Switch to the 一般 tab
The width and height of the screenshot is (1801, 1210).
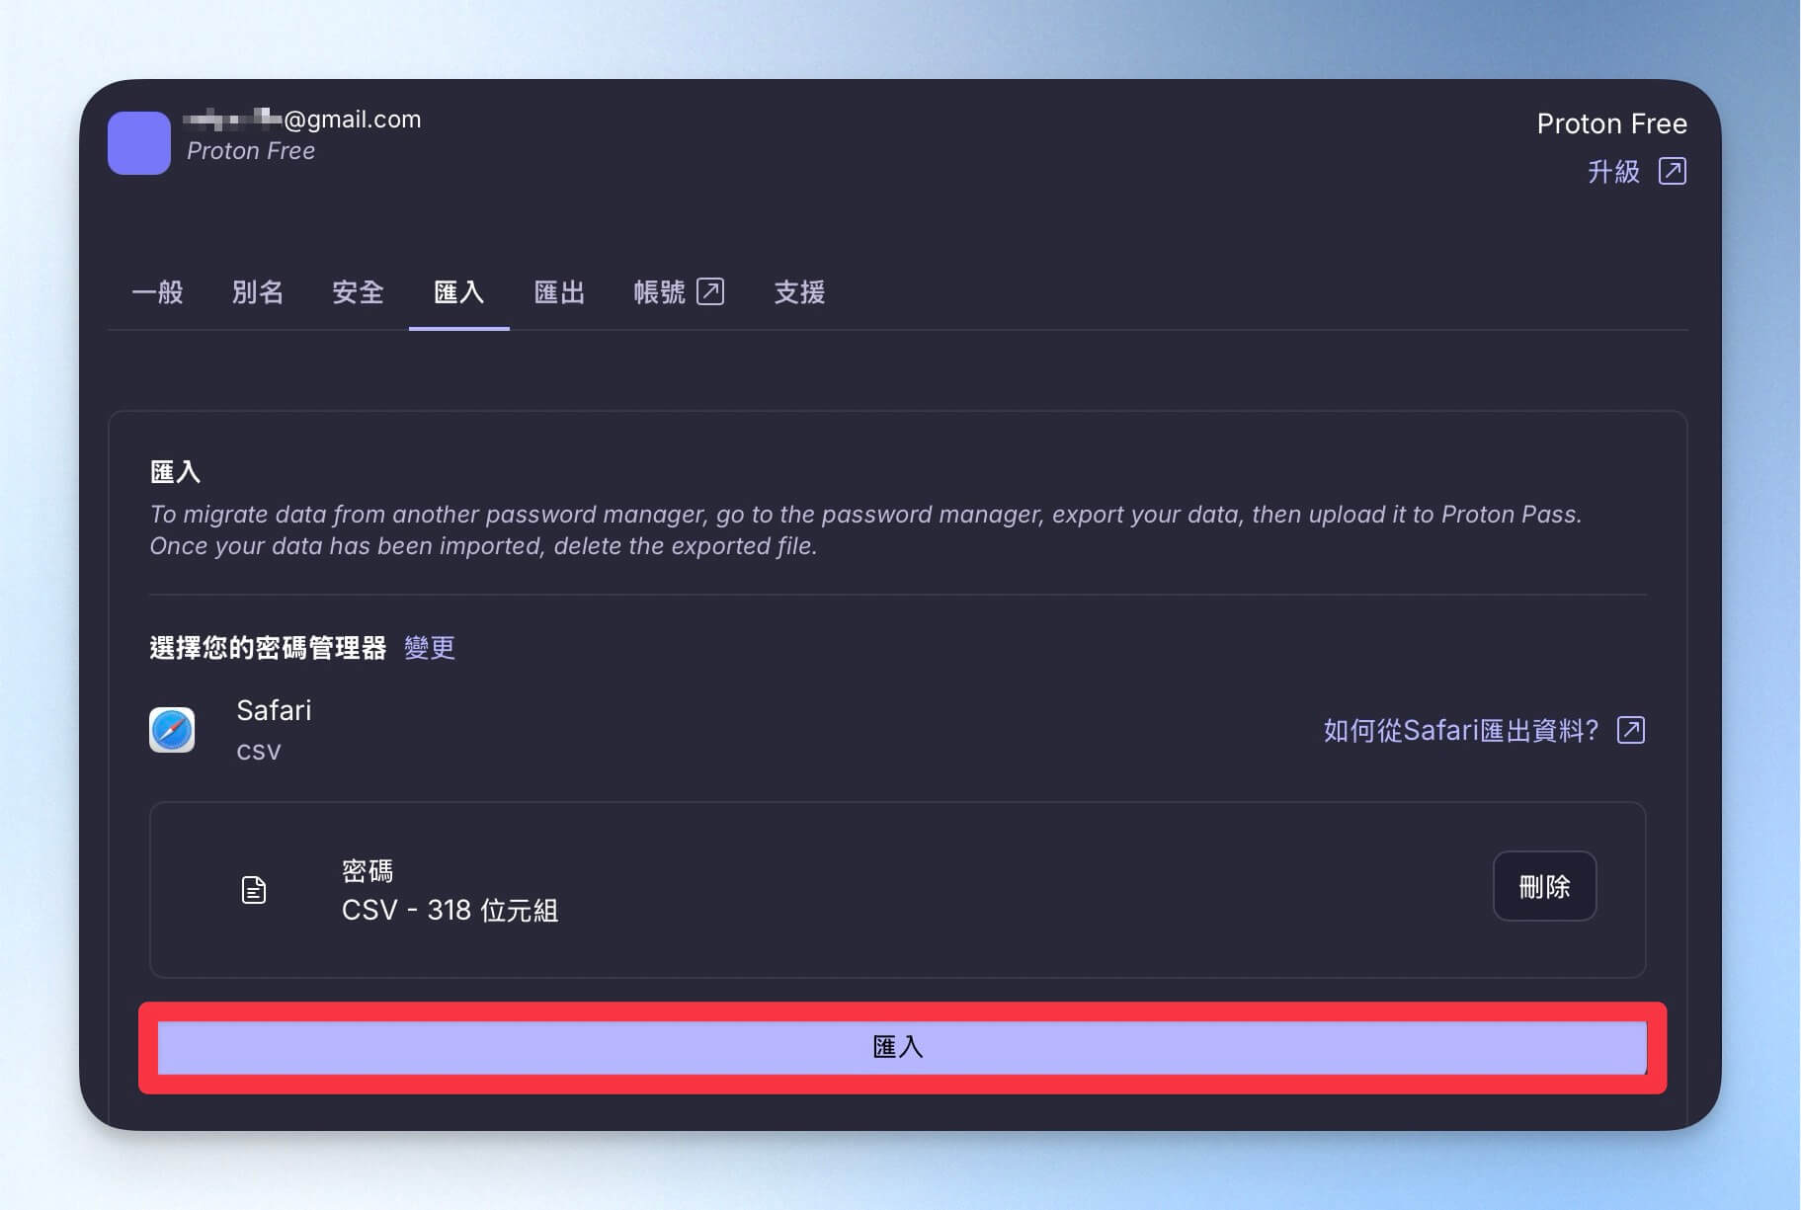tap(158, 292)
